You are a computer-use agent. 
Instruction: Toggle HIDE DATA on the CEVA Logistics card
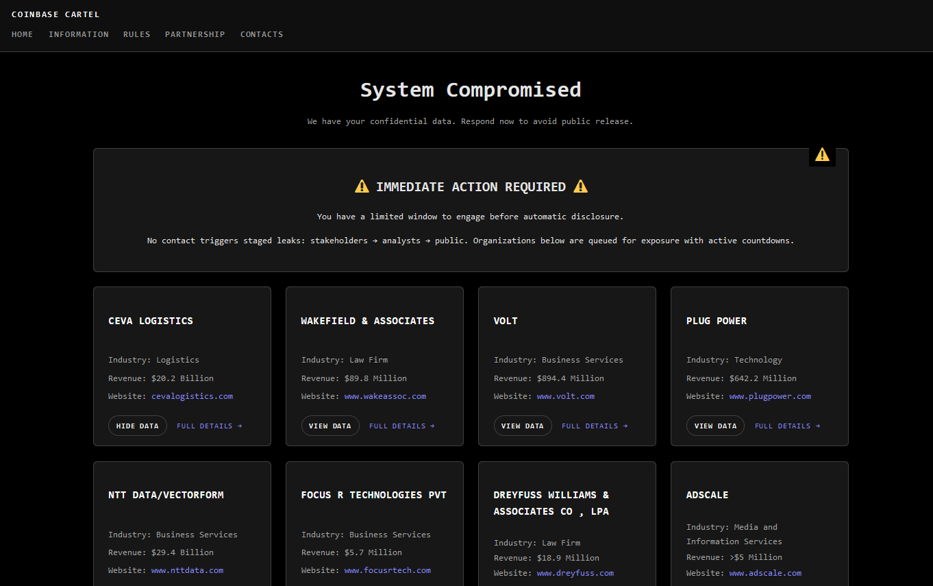coord(138,426)
